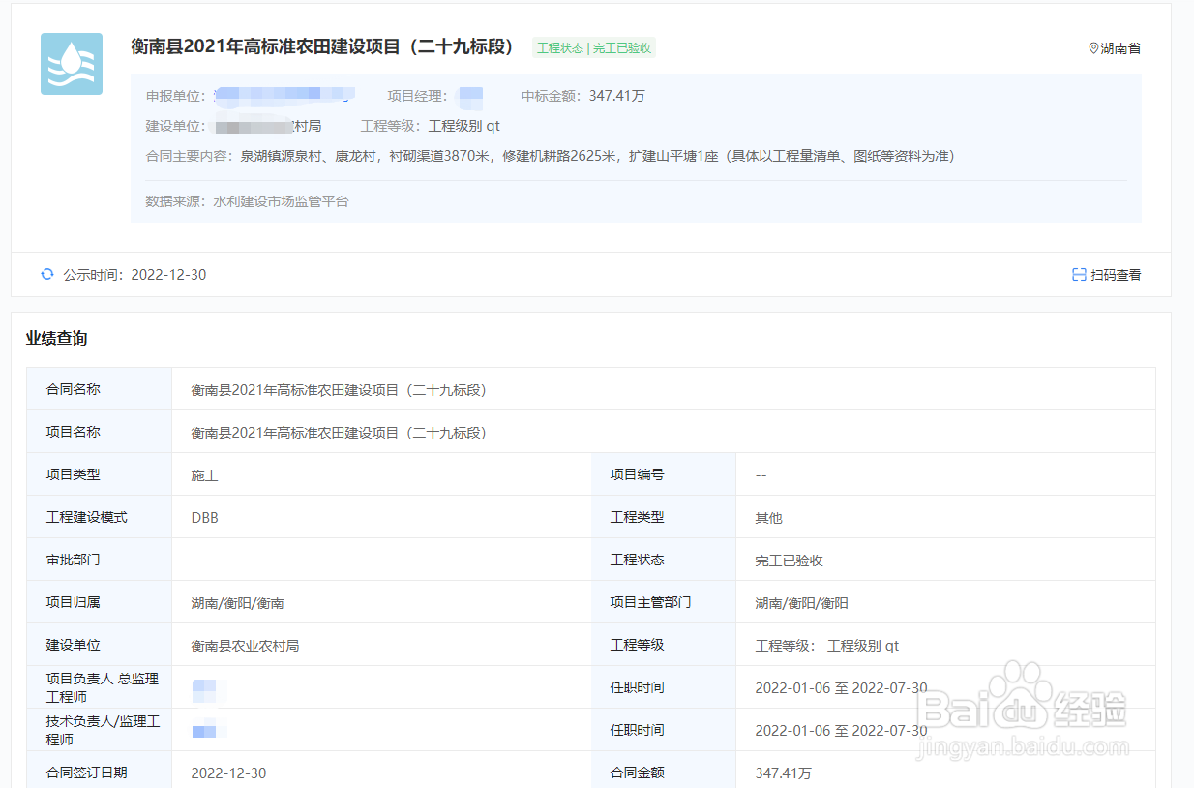
Task: Click the water-drop project logo icon
Action: (x=71, y=64)
